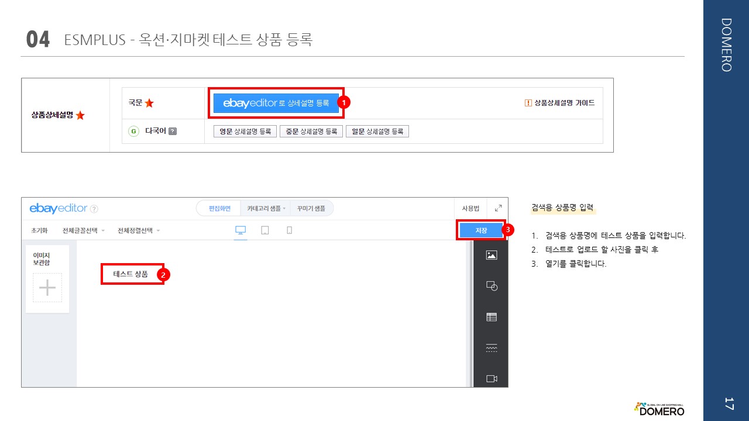Click the 테스트 상품 text in editor
Image resolution: width=749 pixels, height=421 pixels.
[130, 274]
